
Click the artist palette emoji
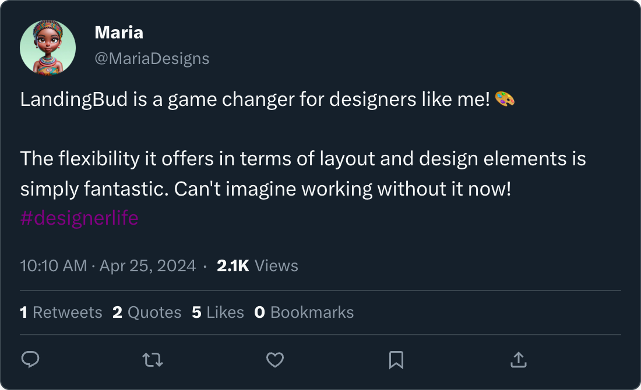pos(505,100)
